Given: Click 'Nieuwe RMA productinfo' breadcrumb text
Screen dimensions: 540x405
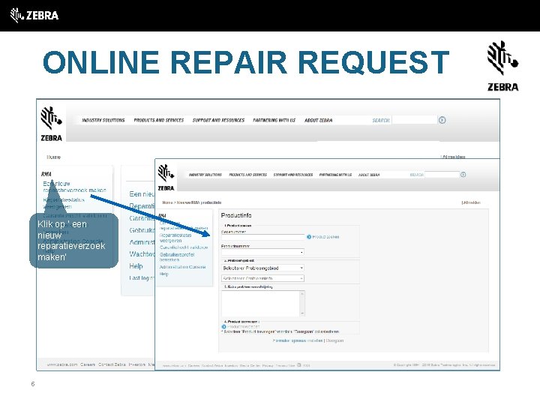Looking at the screenshot, I should point(199,202).
